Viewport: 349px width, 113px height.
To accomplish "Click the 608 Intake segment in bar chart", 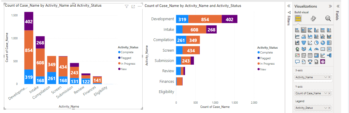I will coord(195,30).
